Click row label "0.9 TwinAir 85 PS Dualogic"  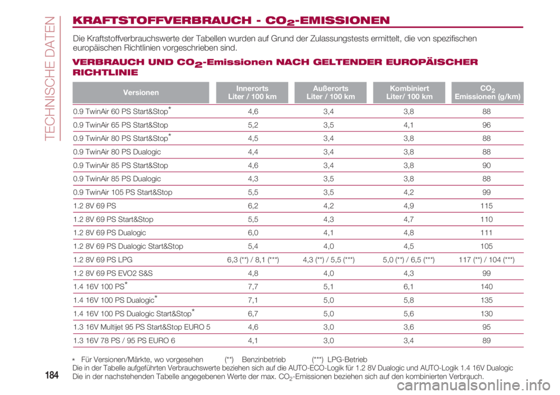[117, 179]
